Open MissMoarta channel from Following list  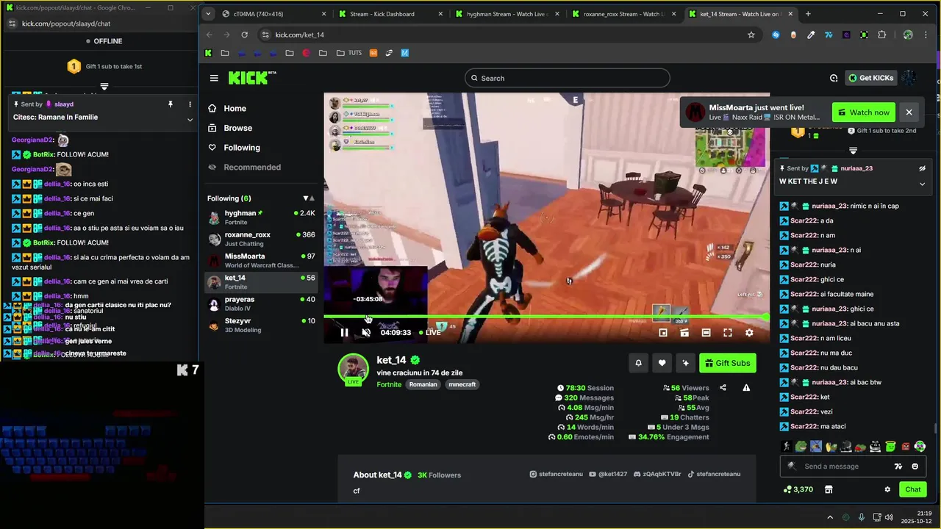coord(260,260)
